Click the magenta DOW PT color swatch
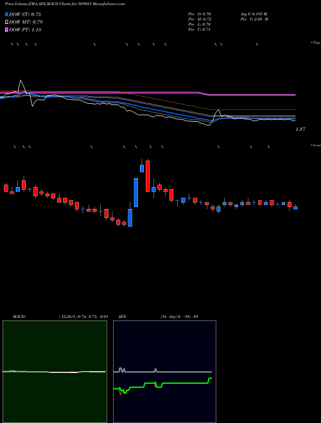Viewport: 321px width, 423px height. click(x=7, y=29)
